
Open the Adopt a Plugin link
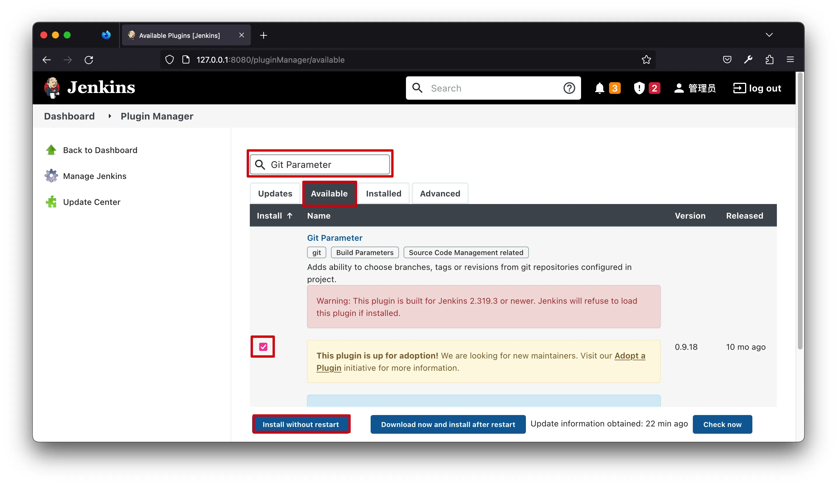630,356
